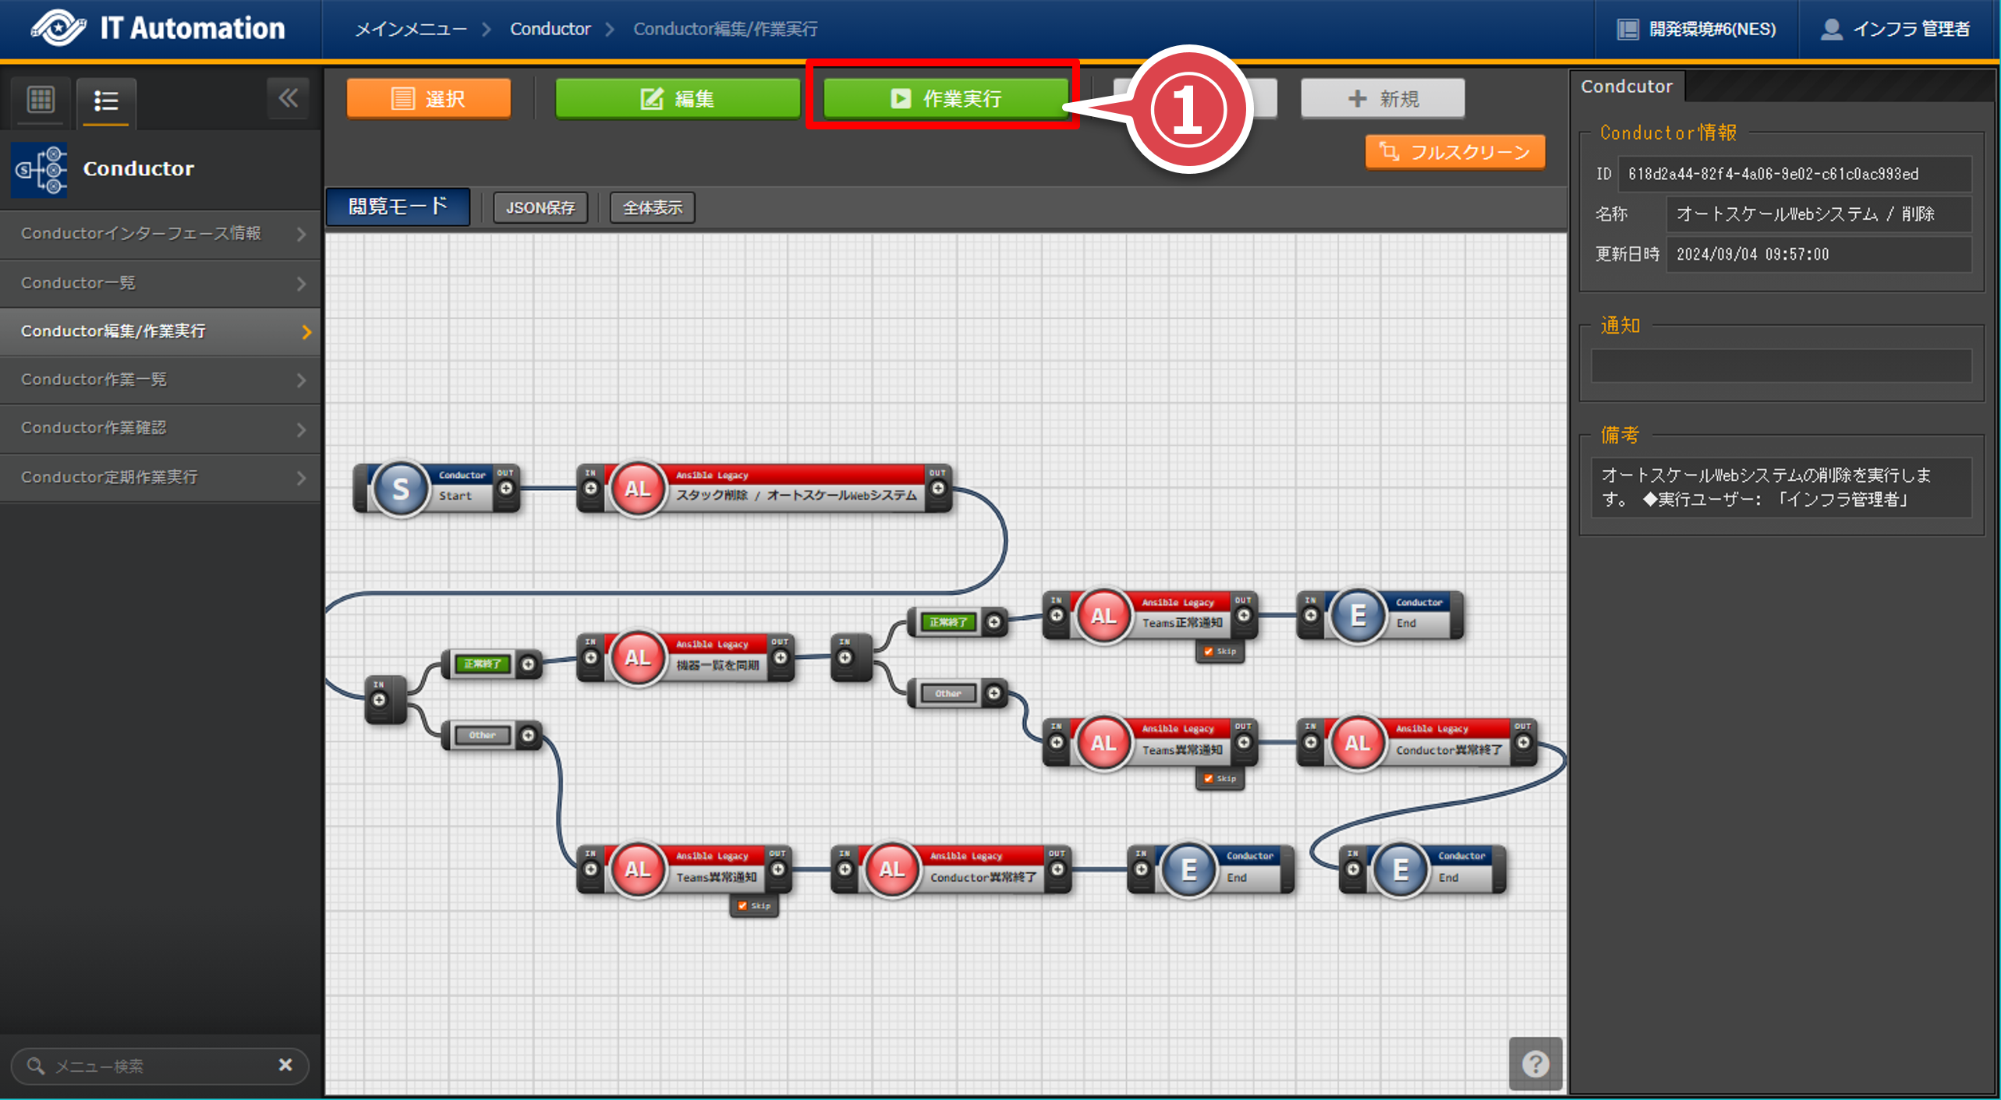Click the フルスクリーン button
The image size is (2001, 1100).
pos(1454,152)
